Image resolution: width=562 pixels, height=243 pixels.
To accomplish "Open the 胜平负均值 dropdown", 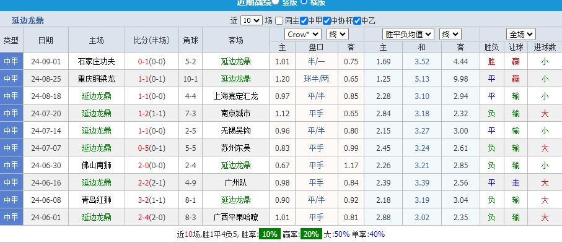I will 408,35.
